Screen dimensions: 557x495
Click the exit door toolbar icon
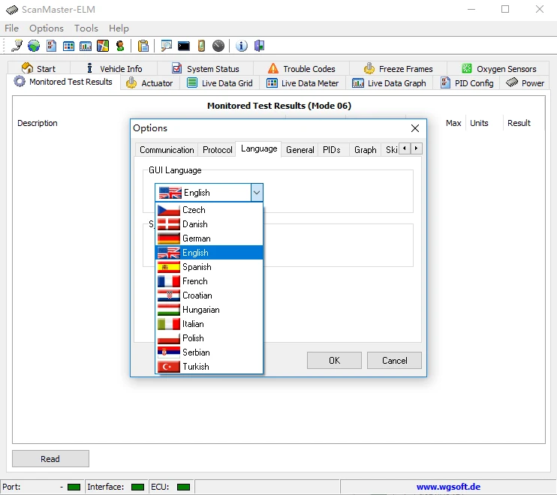click(259, 46)
